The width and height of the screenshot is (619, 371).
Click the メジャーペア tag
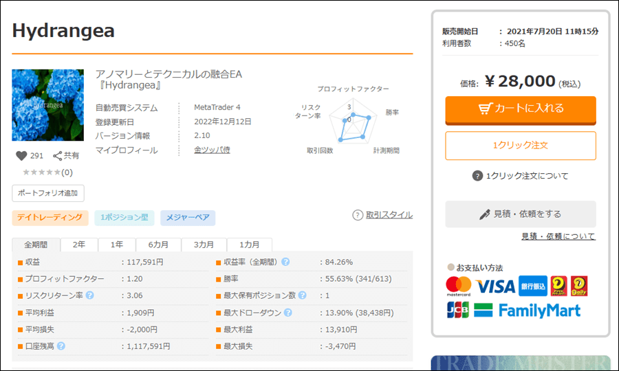(x=188, y=218)
